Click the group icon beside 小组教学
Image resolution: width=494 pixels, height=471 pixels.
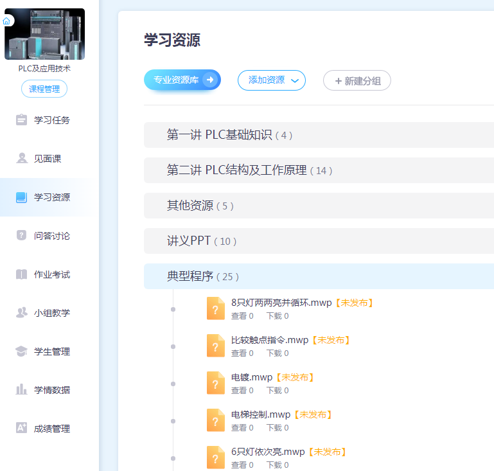pos(22,312)
